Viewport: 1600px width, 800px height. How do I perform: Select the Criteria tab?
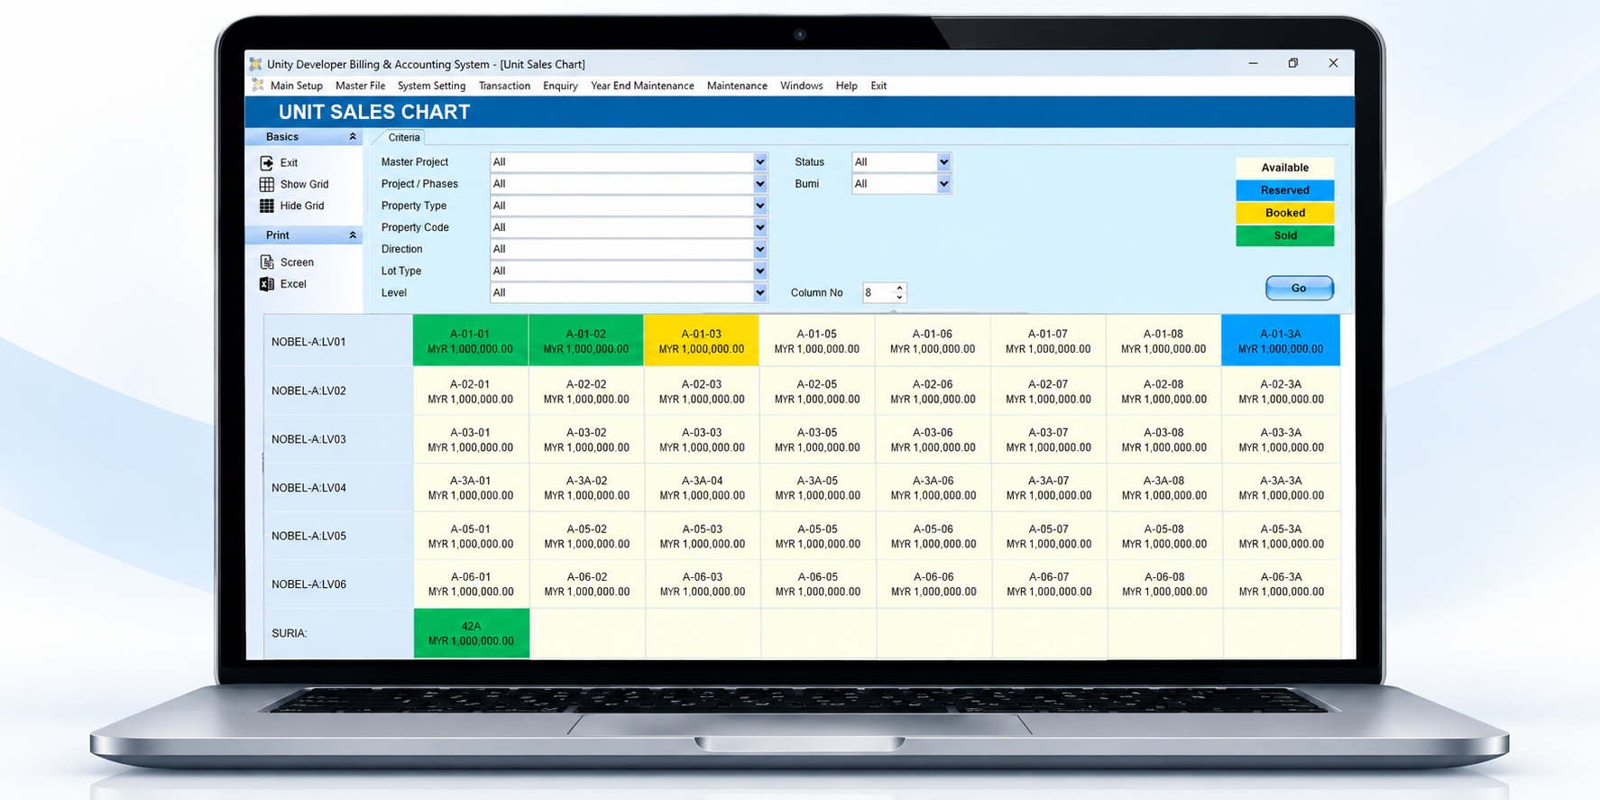click(x=403, y=137)
